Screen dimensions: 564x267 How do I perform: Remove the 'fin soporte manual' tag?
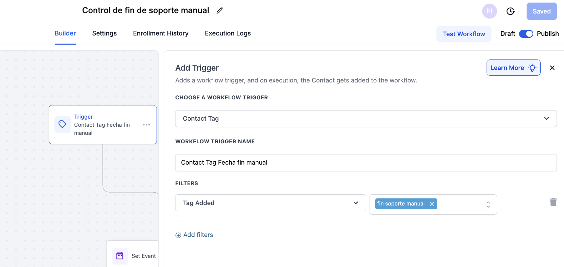[432, 204]
